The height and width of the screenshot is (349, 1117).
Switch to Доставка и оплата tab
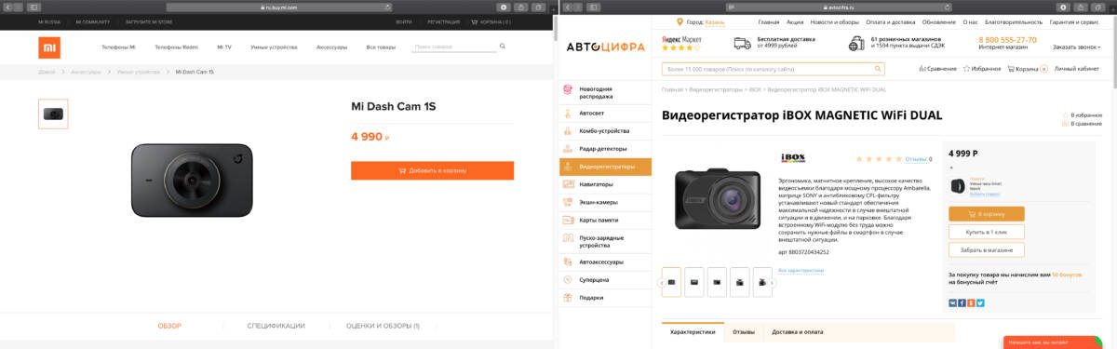798,332
